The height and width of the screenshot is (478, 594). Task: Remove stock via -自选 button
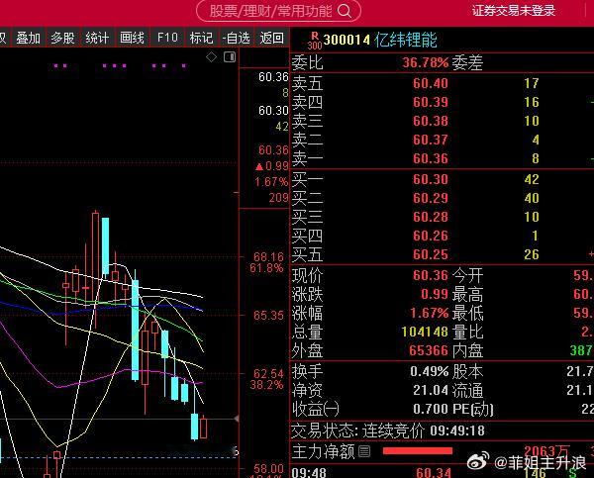[236, 38]
